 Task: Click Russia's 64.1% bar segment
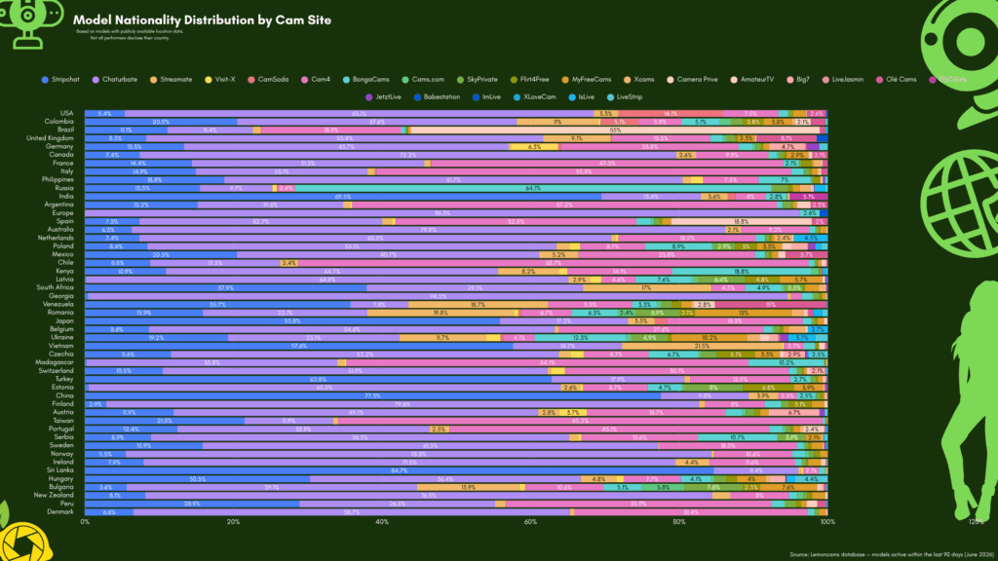pos(533,188)
